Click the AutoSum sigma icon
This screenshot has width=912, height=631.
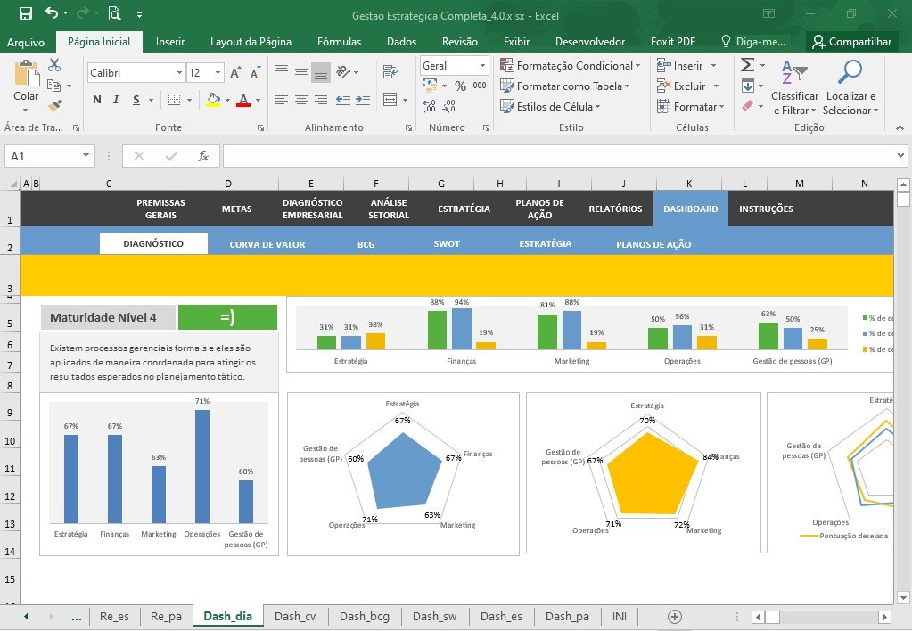point(748,64)
